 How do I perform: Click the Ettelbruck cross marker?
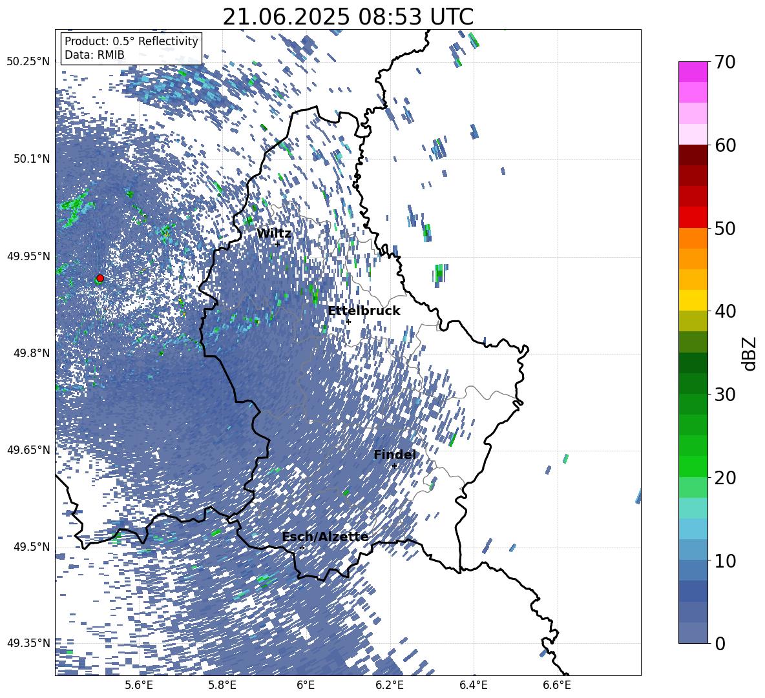[x=348, y=322]
